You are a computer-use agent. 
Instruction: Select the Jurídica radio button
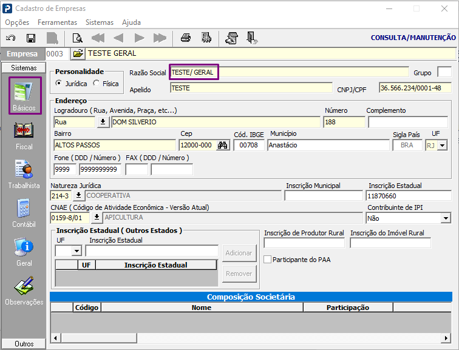(59, 83)
